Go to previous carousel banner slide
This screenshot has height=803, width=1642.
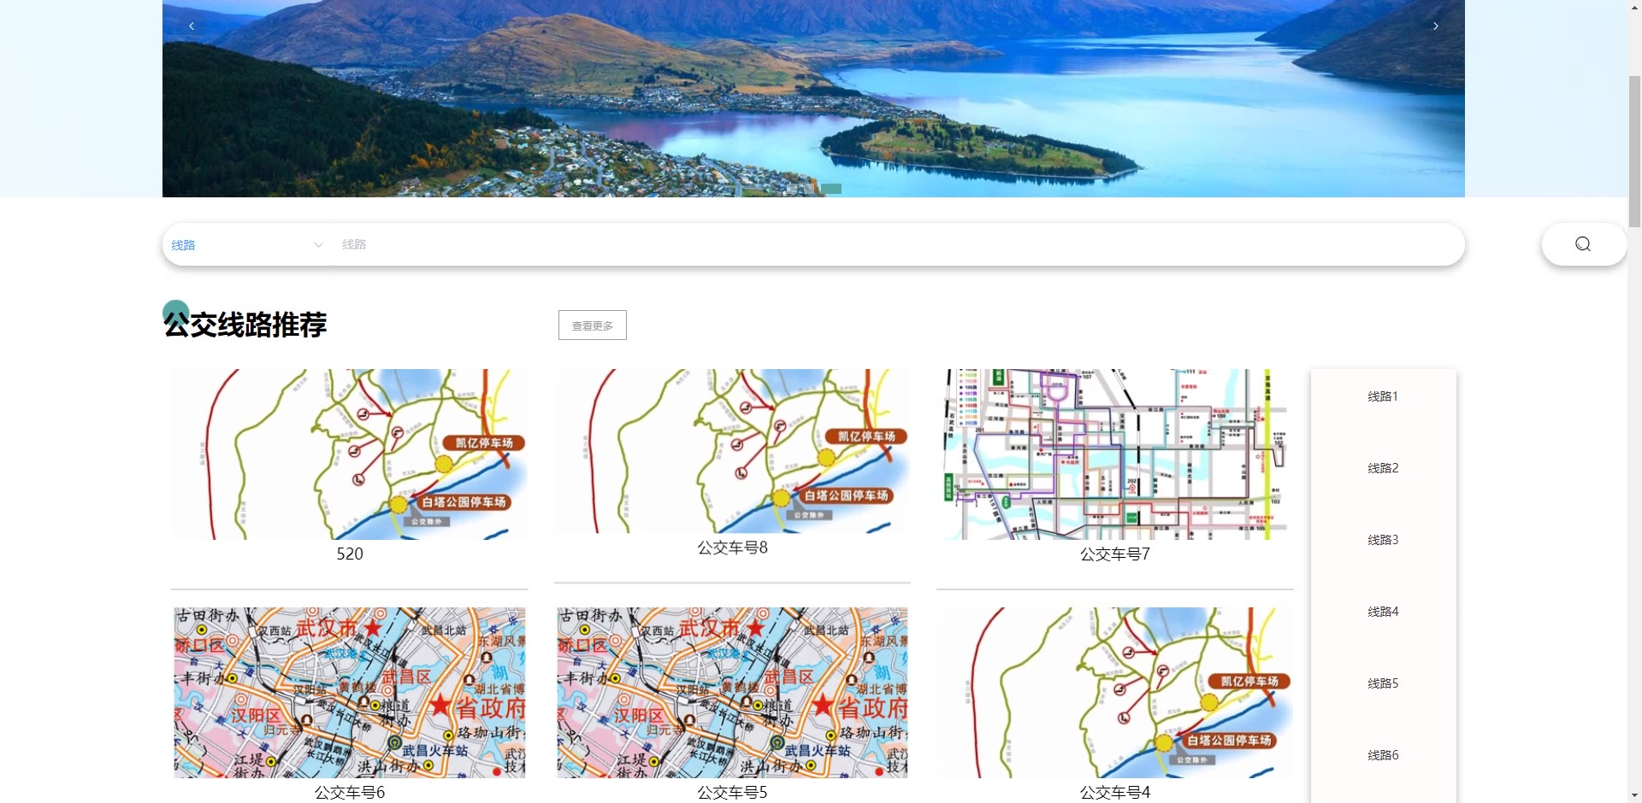coord(192,26)
